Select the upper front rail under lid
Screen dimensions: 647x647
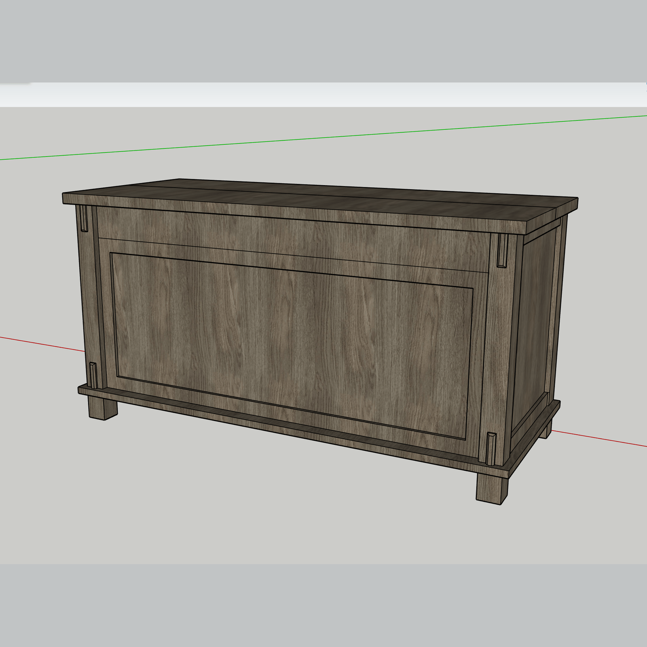point(294,239)
